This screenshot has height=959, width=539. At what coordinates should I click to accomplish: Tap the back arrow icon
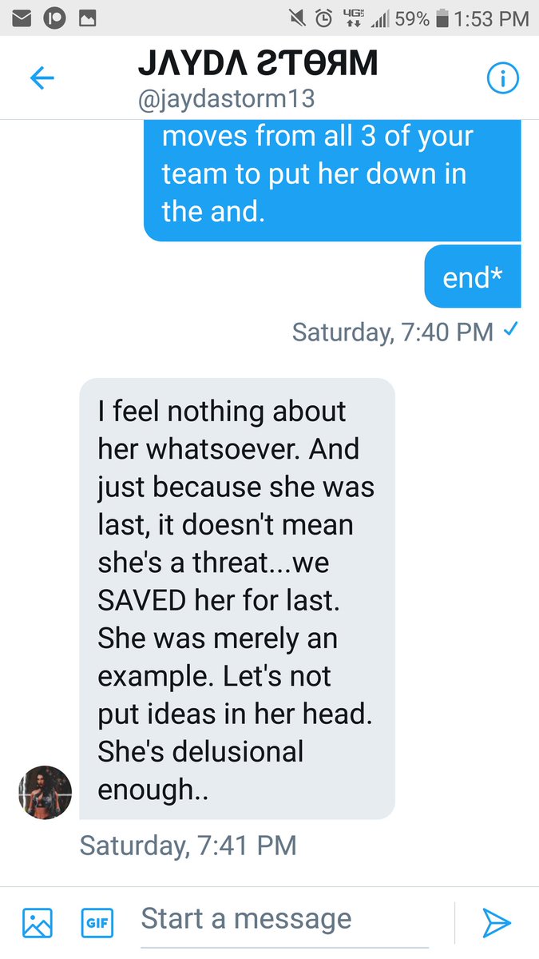point(42,78)
